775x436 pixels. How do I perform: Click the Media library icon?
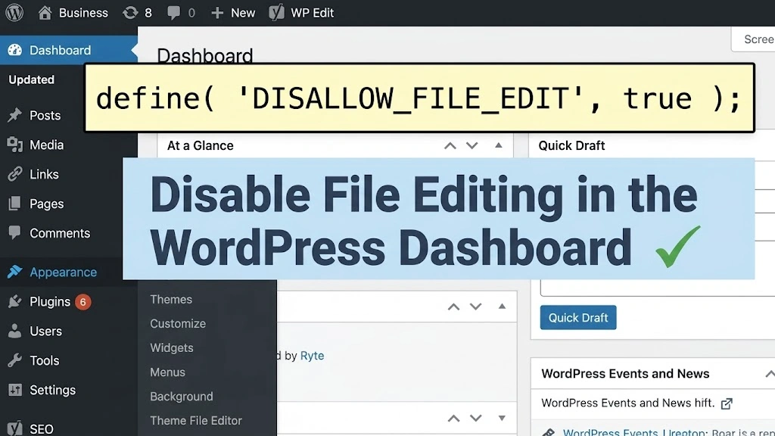(x=15, y=145)
